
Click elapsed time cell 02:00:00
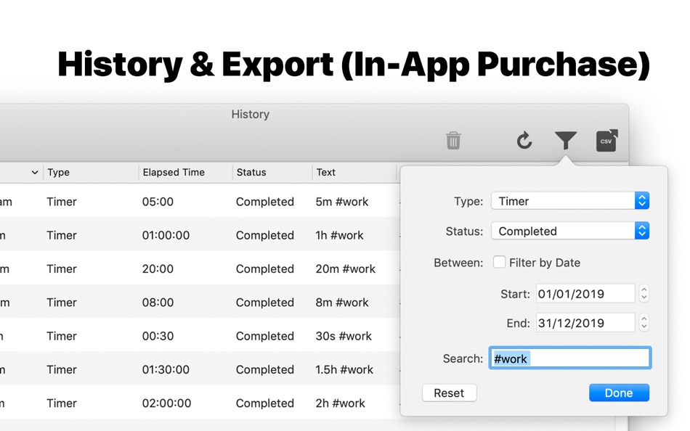pyautogui.click(x=166, y=403)
